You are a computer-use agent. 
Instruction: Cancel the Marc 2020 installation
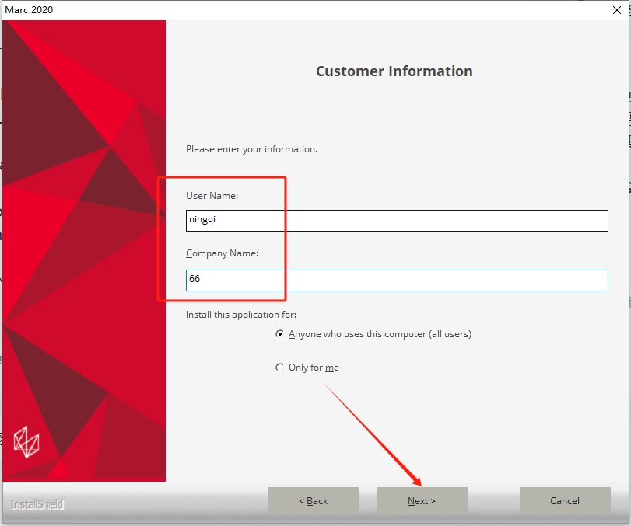(564, 501)
